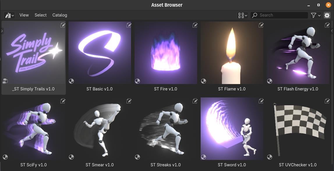Expand the filter funnel dropdown
The width and height of the screenshot is (334, 171).
[x=316, y=15]
